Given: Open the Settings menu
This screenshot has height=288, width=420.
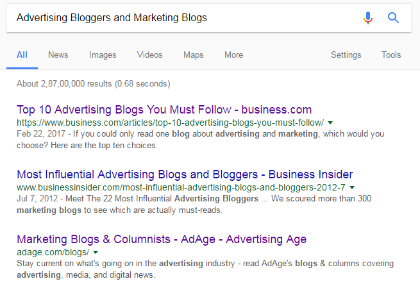Looking at the screenshot, I should [346, 55].
